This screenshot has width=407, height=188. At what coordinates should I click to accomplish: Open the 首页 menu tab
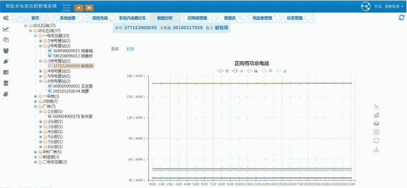point(35,18)
